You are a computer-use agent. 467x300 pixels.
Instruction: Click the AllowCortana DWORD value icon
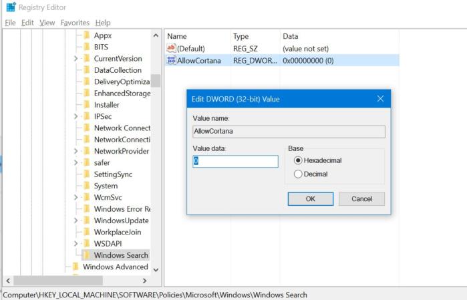coord(171,60)
